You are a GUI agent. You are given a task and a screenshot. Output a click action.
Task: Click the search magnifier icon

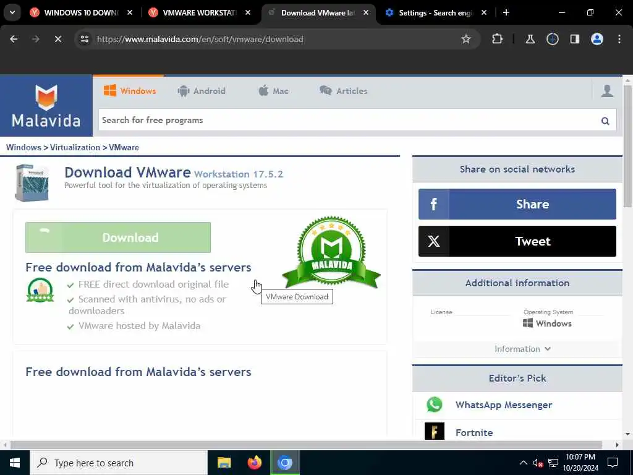pos(605,121)
